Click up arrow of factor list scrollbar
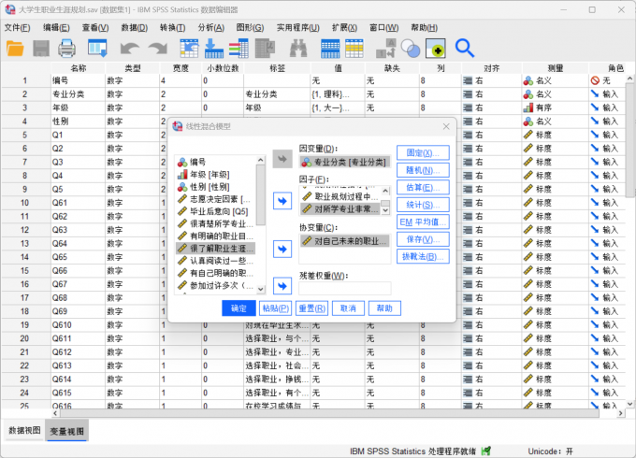Screen dimensions: 636x458 (385, 190)
